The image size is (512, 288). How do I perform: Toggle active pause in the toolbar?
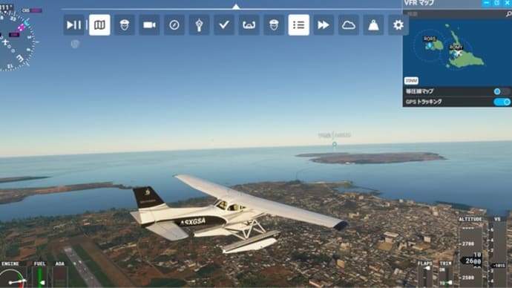point(73,24)
